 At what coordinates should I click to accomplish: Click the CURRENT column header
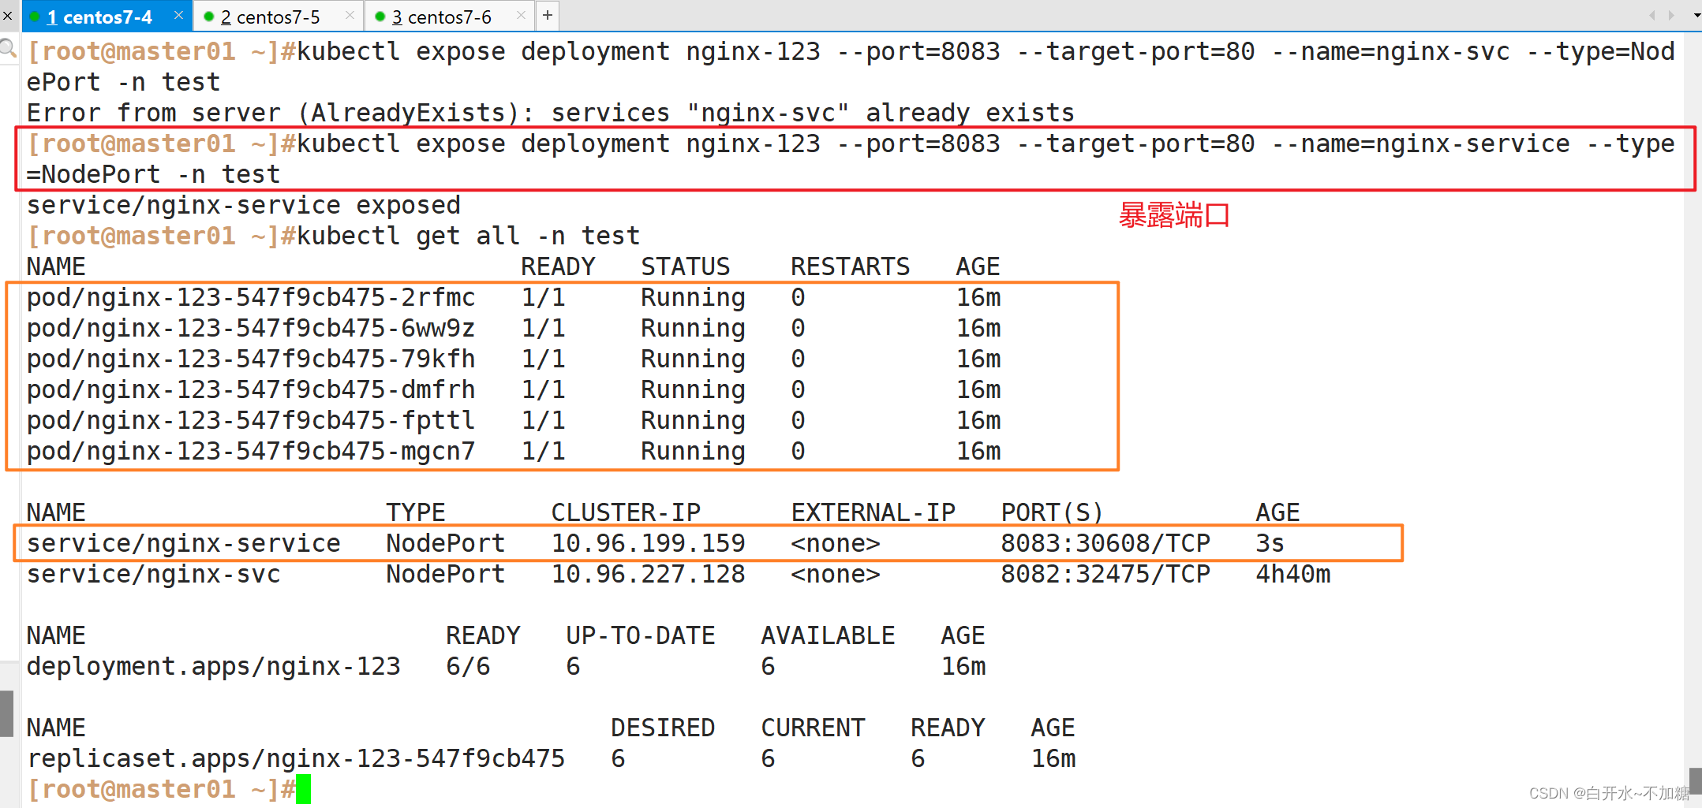[813, 728]
